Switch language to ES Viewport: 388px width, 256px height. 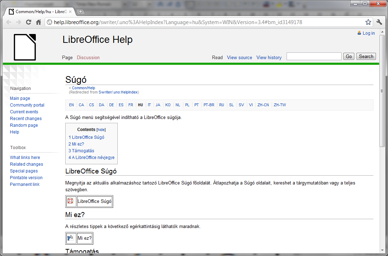click(121, 105)
